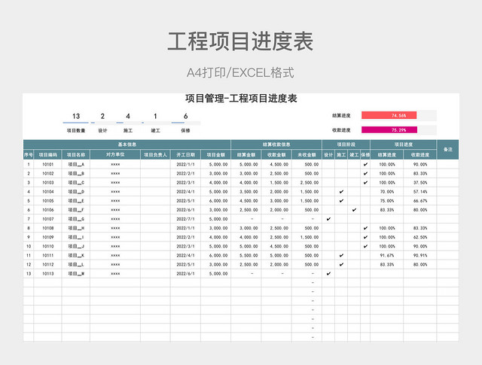
Task: Click the 施工 checkmark for project 10104
Action: 341,192
